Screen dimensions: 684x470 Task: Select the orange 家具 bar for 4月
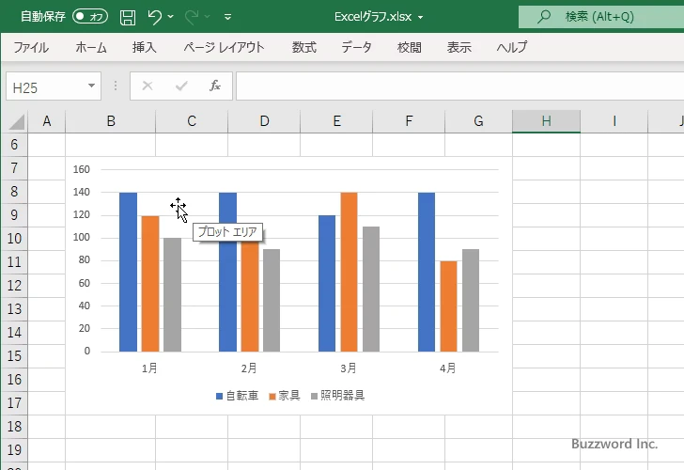448,306
